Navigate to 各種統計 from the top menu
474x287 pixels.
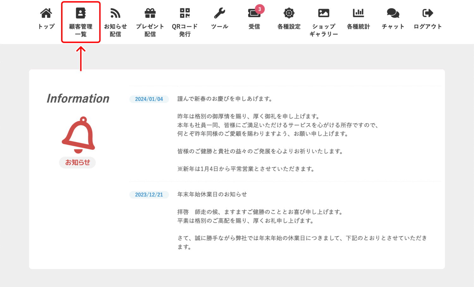pos(359,19)
